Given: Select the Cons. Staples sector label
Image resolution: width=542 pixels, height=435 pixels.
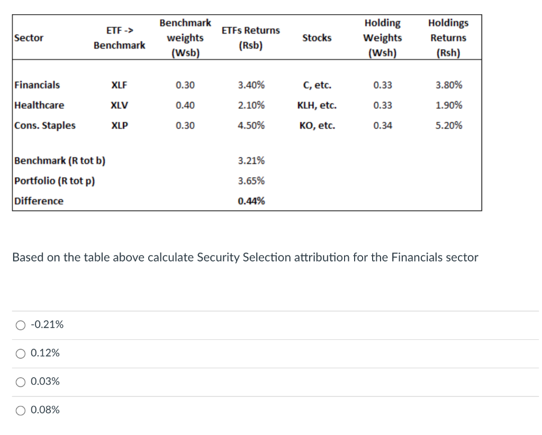Looking at the screenshot, I should point(44,125).
